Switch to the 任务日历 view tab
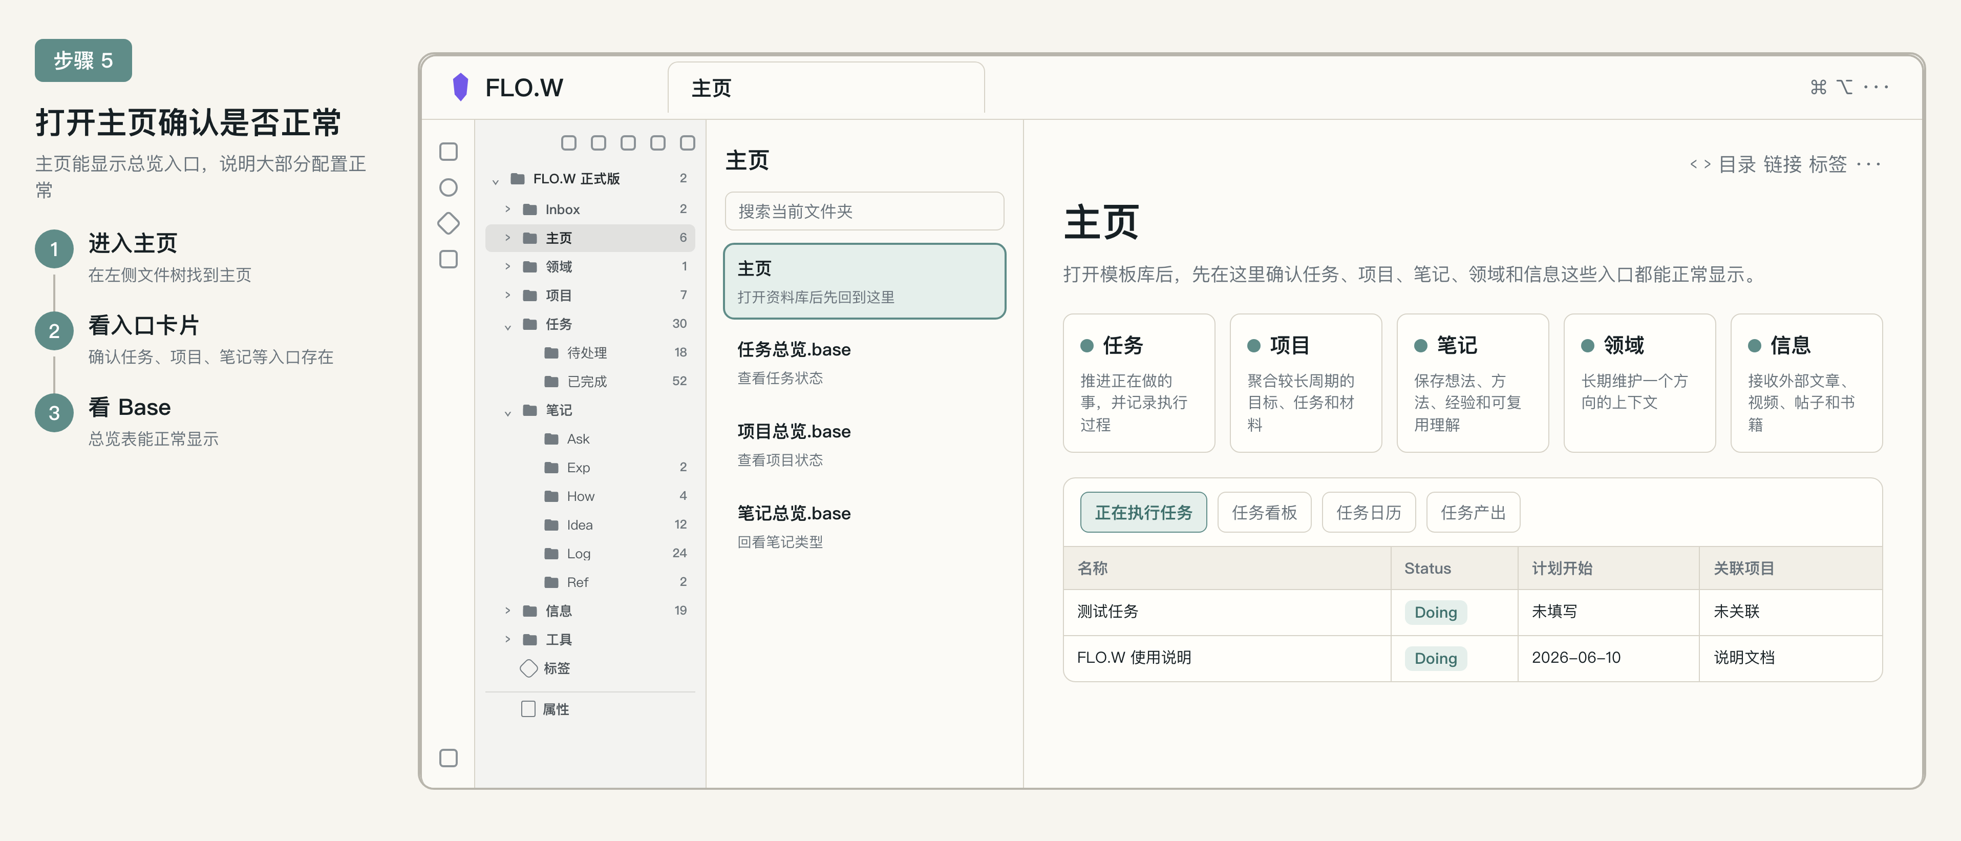The width and height of the screenshot is (1961, 841). click(x=1368, y=512)
